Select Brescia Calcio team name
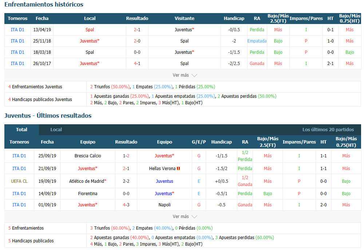Image resolution: width=364 pixels, height=250 pixels. pos(88,156)
